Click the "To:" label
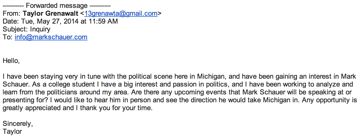The height and width of the screenshot is (139, 362). (8, 37)
